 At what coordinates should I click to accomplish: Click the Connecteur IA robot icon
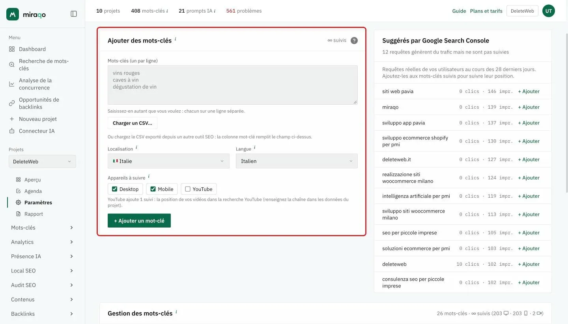click(x=12, y=131)
